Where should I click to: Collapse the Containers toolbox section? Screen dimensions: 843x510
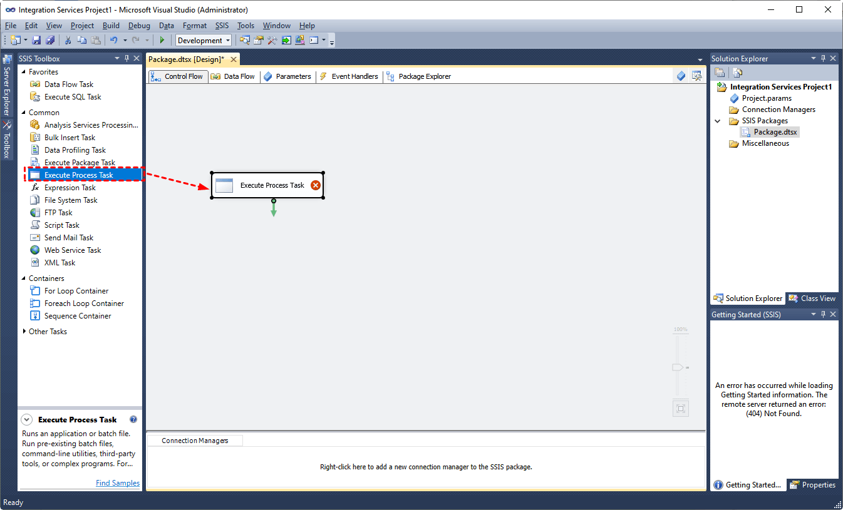[x=24, y=278]
